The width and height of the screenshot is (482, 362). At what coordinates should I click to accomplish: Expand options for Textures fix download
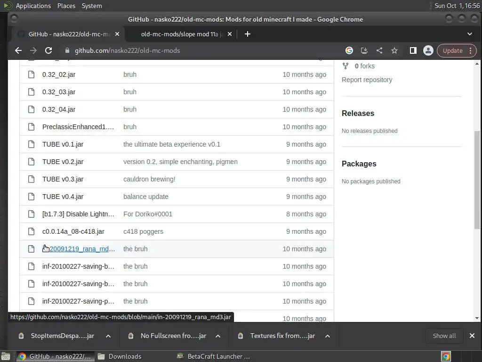[x=328, y=336]
